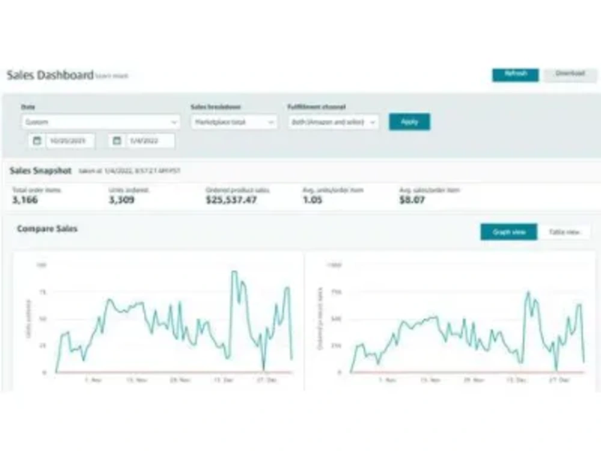
Task: Click the Refresh button
Action: pyautogui.click(x=515, y=75)
